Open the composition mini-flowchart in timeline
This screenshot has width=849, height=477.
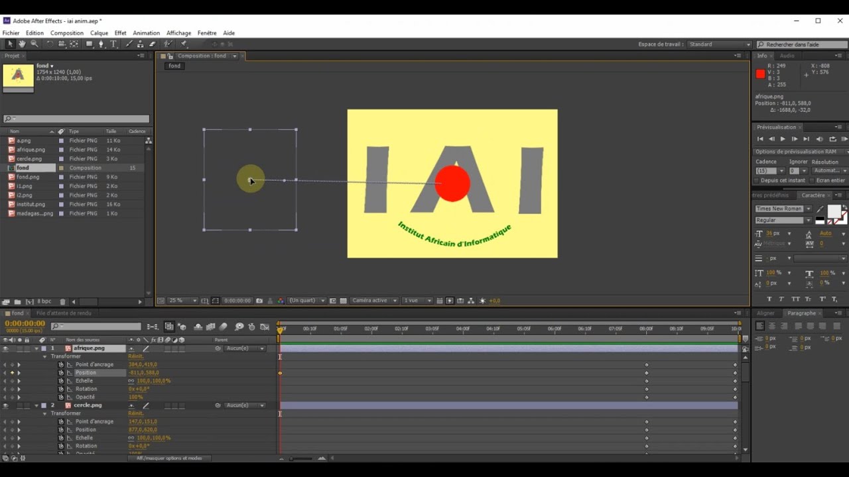click(x=153, y=327)
